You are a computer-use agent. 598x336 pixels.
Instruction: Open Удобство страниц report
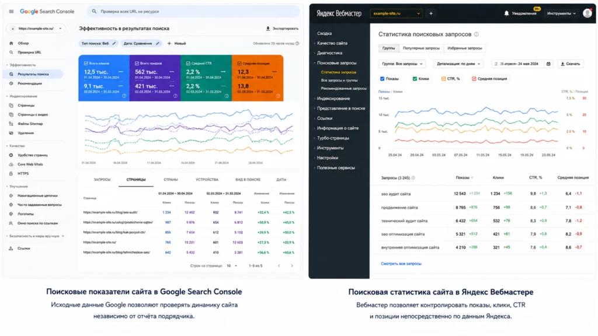[33, 155]
